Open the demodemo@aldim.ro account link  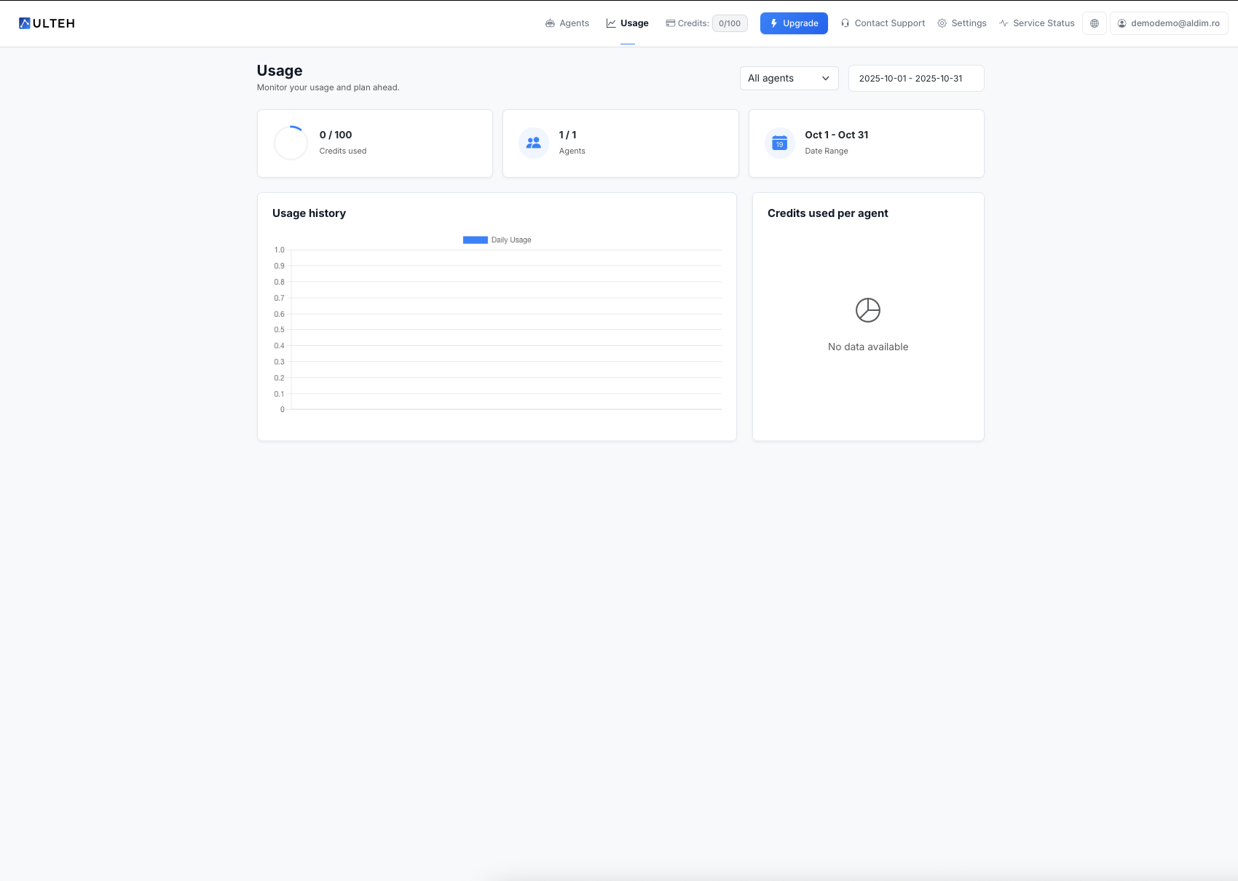click(x=1168, y=23)
